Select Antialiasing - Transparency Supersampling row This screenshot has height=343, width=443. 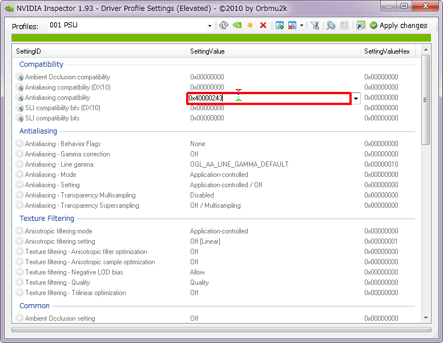215,205
